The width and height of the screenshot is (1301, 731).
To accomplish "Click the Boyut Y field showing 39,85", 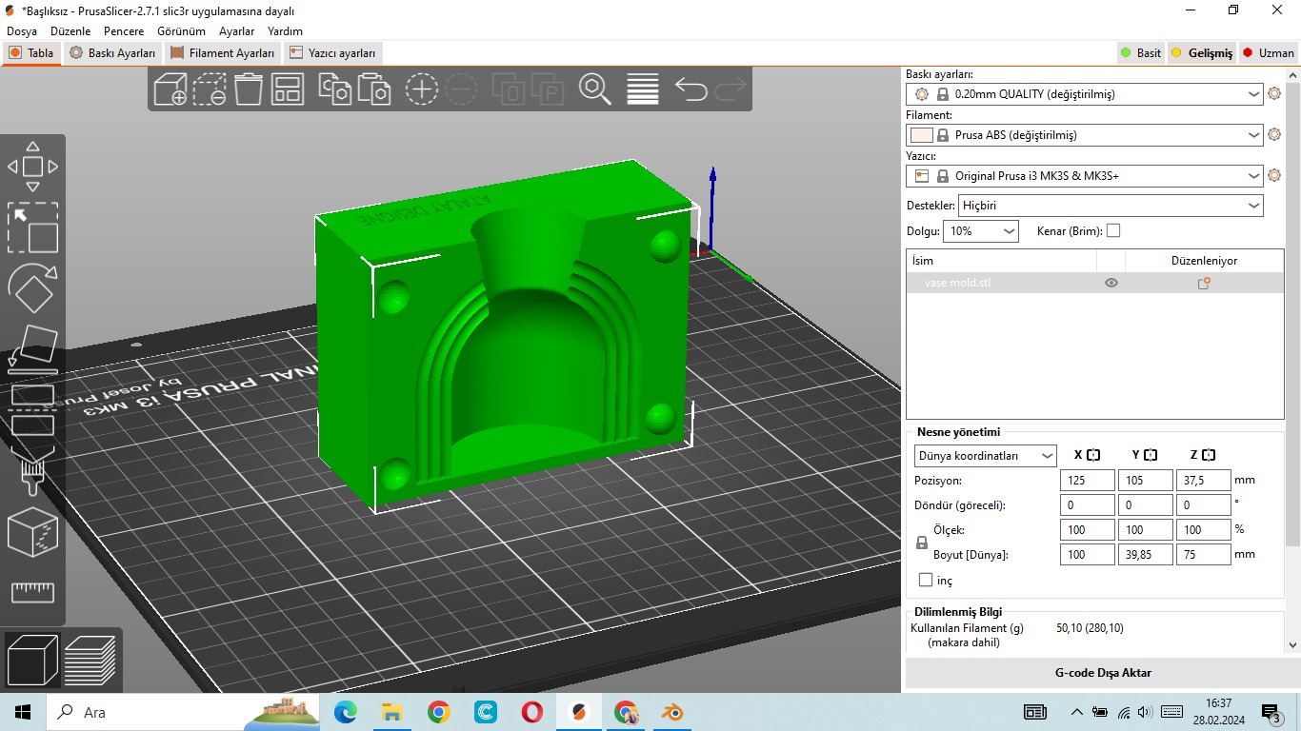I will tap(1145, 554).
